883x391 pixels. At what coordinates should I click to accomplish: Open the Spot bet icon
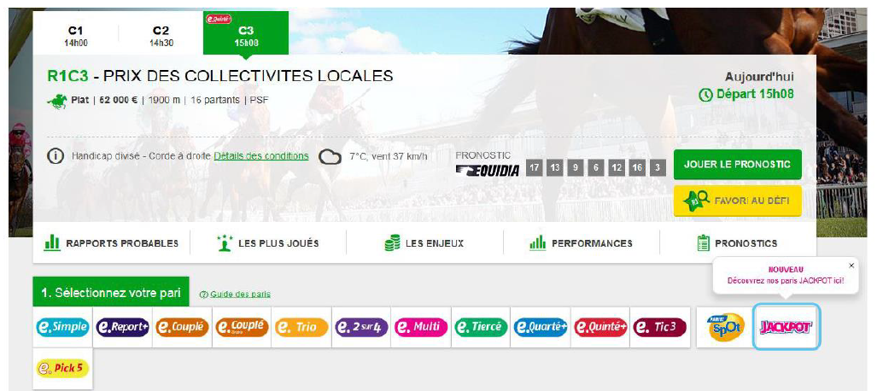(x=725, y=327)
